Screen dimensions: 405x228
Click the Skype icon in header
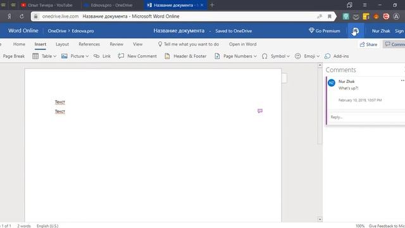pyautogui.click(x=356, y=31)
